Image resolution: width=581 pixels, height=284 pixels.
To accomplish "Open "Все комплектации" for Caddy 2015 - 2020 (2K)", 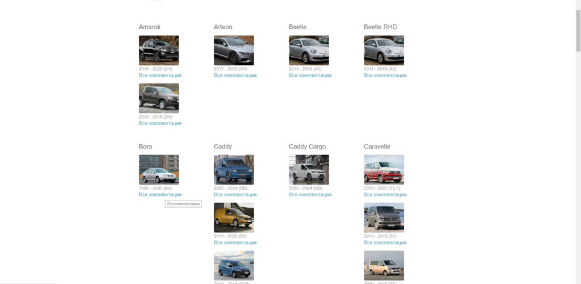I will coord(235,242).
